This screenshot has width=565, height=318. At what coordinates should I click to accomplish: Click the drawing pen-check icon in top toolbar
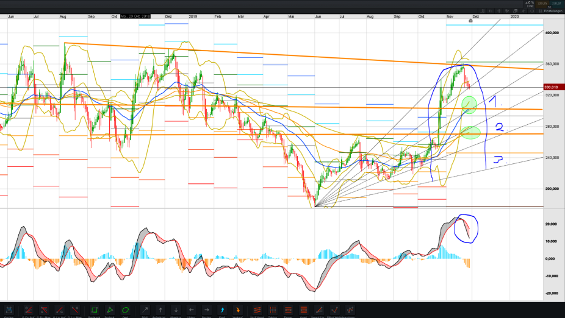pos(507,11)
